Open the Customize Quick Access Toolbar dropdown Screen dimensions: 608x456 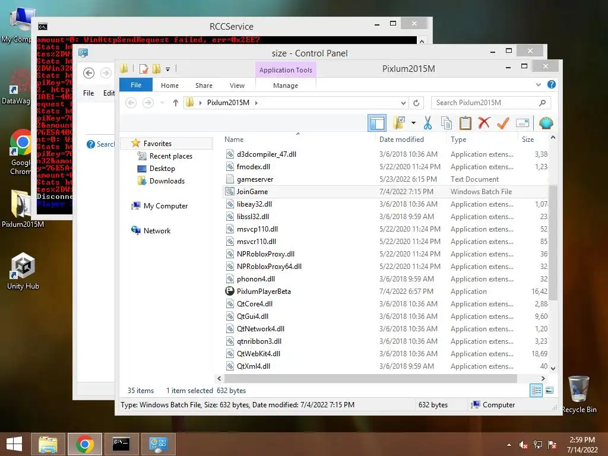coord(168,69)
